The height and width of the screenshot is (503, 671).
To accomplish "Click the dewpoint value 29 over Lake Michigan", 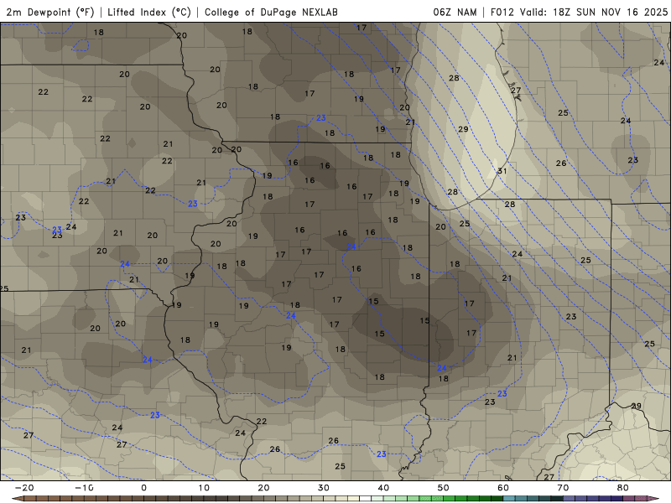I will coord(463,129).
